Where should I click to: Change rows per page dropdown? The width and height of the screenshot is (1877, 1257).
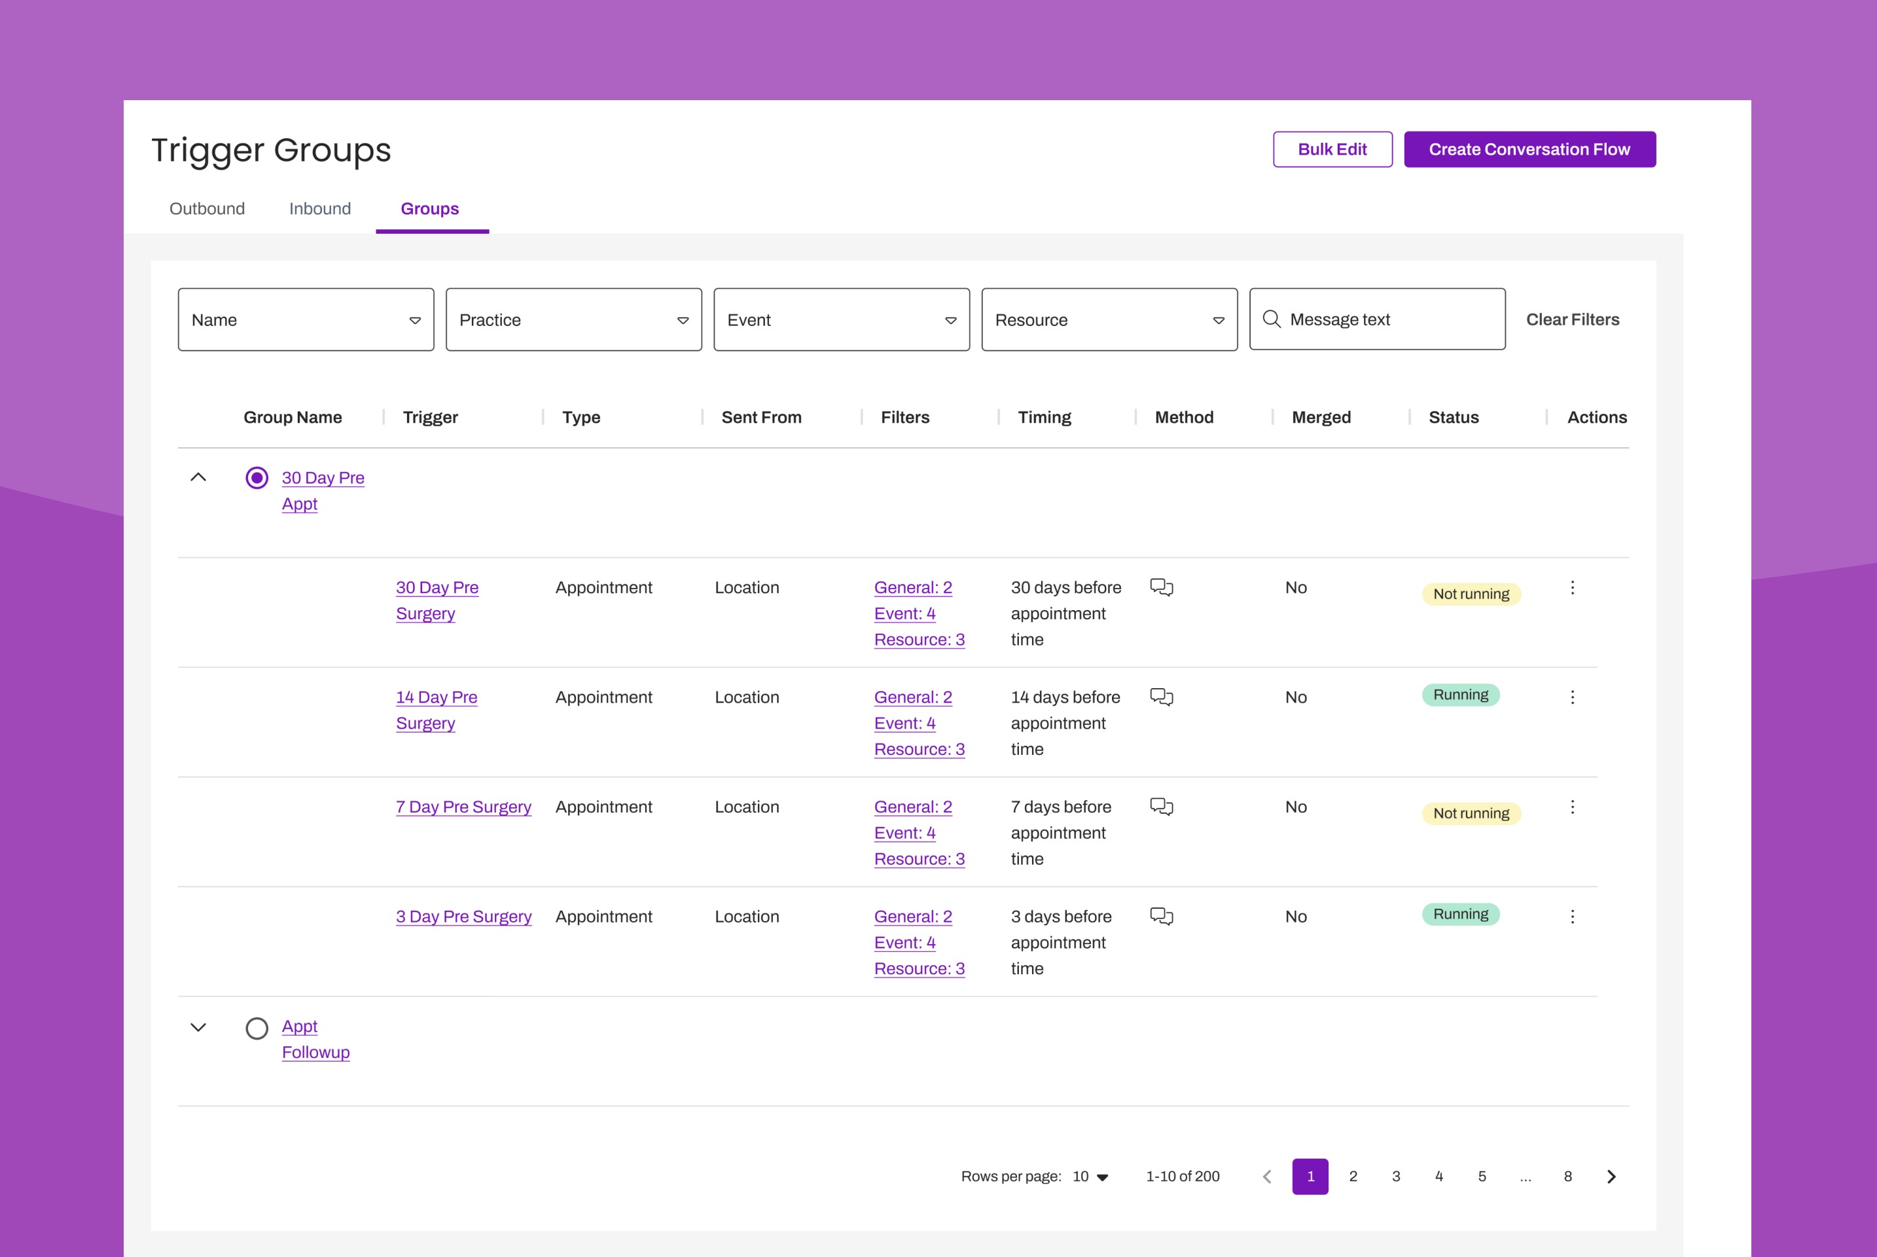1091,1176
